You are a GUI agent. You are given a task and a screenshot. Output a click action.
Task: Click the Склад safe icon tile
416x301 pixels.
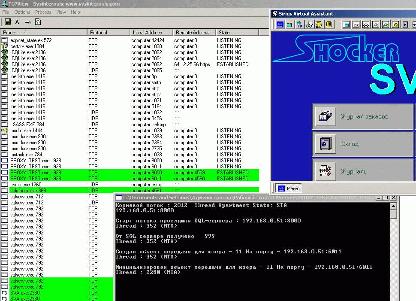325,144
